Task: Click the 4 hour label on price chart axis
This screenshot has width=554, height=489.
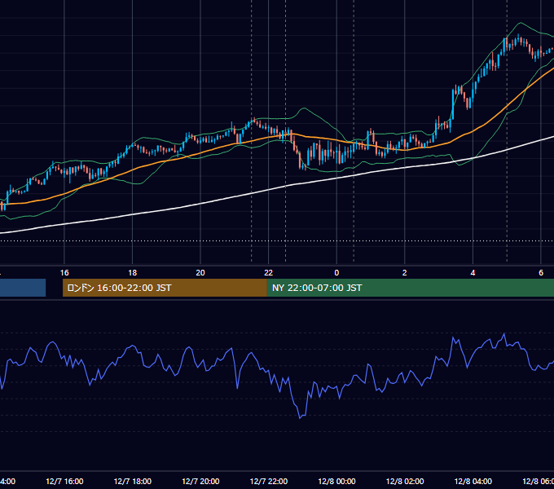Action: [473, 273]
